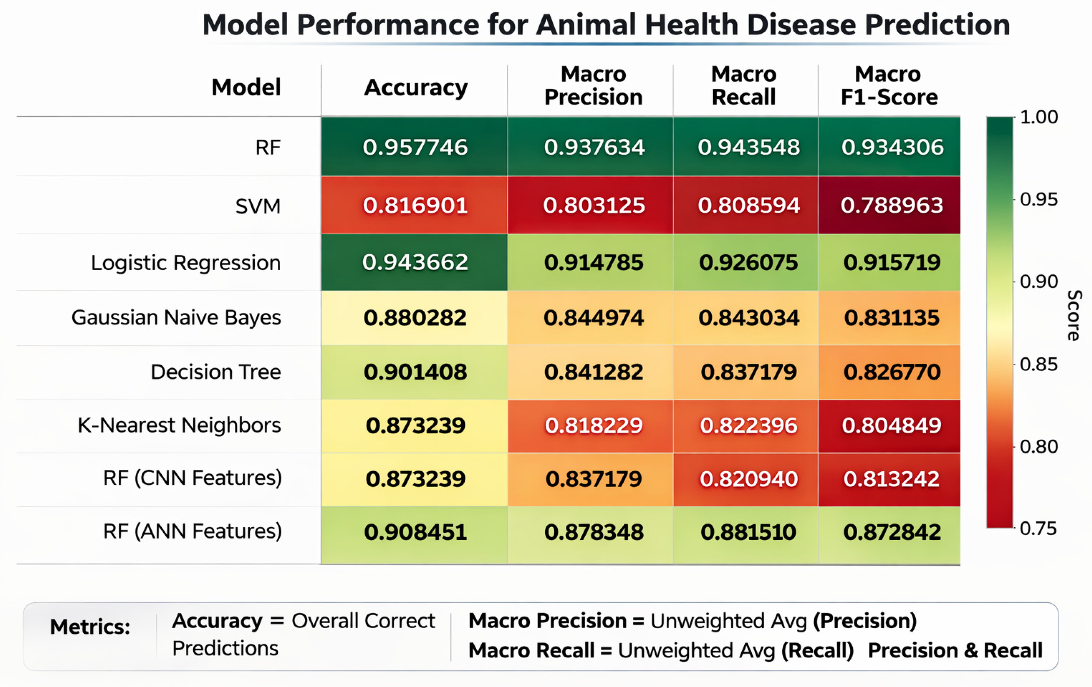The width and height of the screenshot is (1092, 687).
Task: Click the Accuracy column header
Action: (415, 87)
